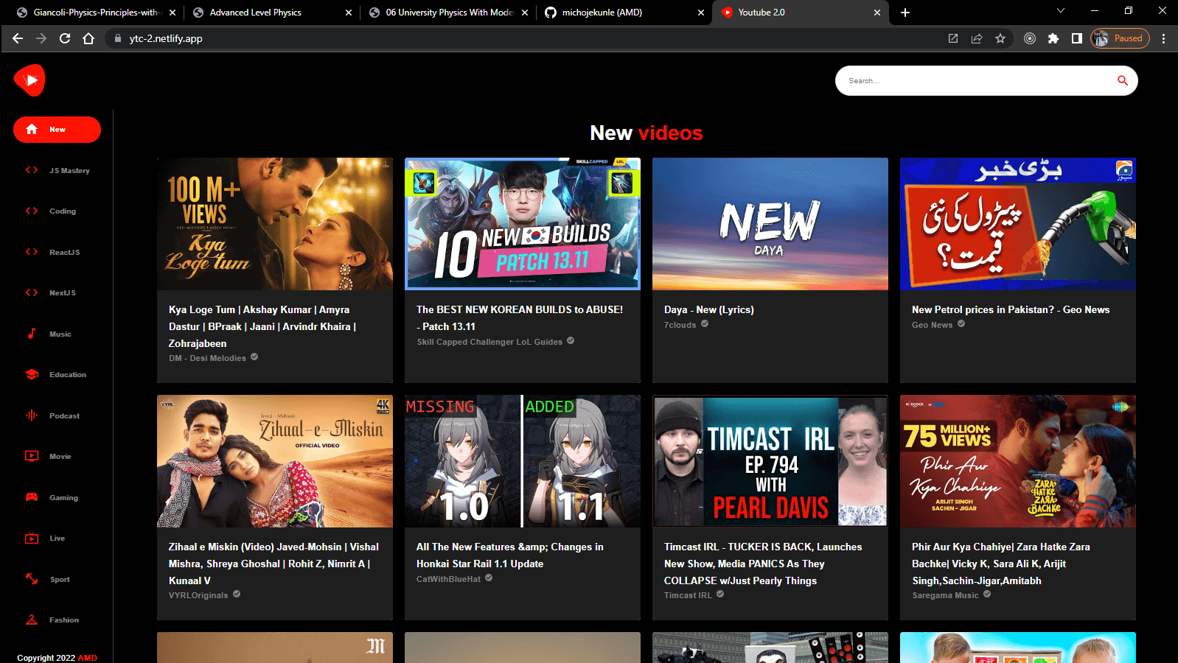
Task: Select Fashion category in sidebar
Action: point(57,620)
